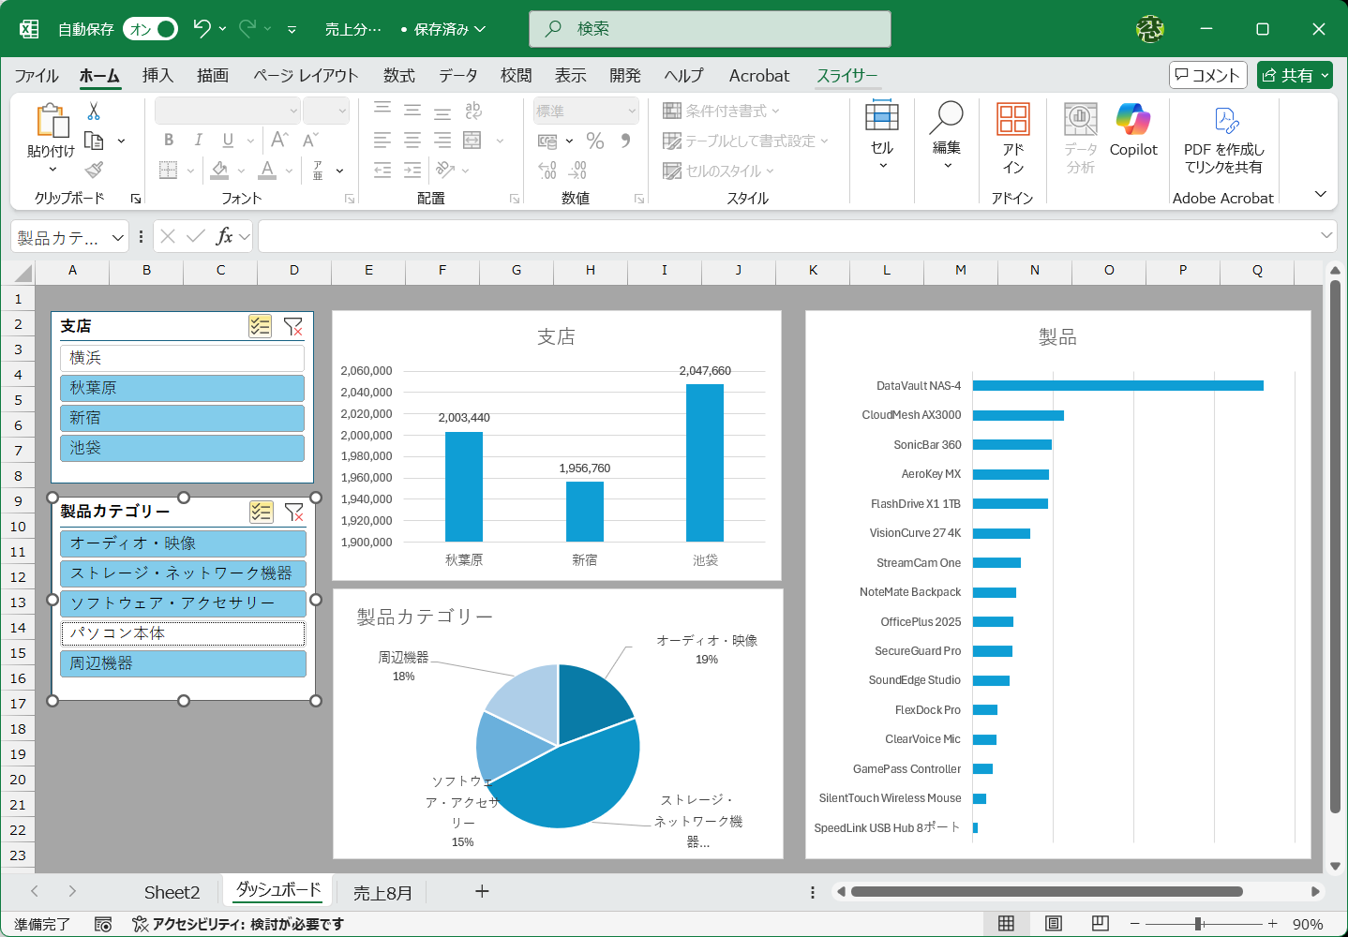Click inside the formula bar
Viewport: 1348px width, 937px height.
pyautogui.click(x=656, y=236)
